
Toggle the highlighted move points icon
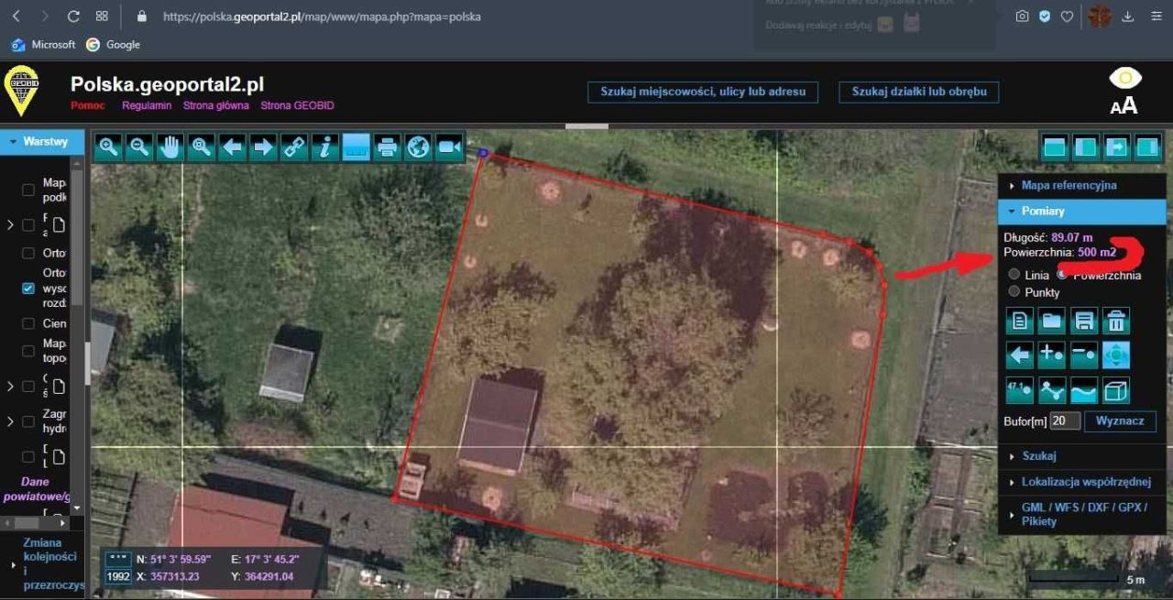click(x=1116, y=355)
